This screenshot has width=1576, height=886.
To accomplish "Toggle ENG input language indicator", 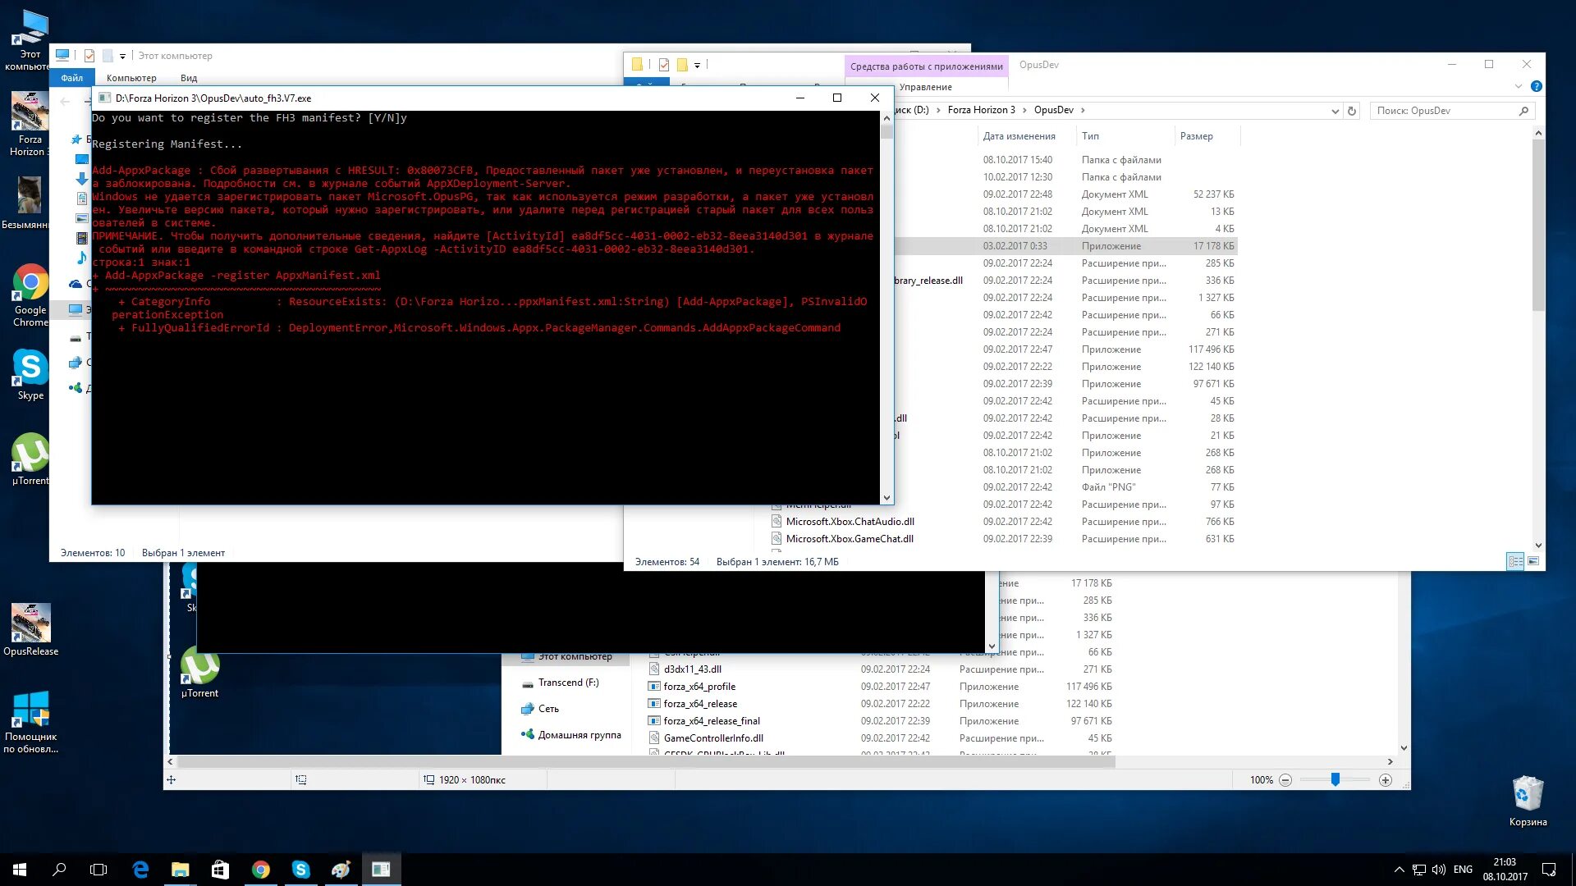I will pyautogui.click(x=1463, y=870).
